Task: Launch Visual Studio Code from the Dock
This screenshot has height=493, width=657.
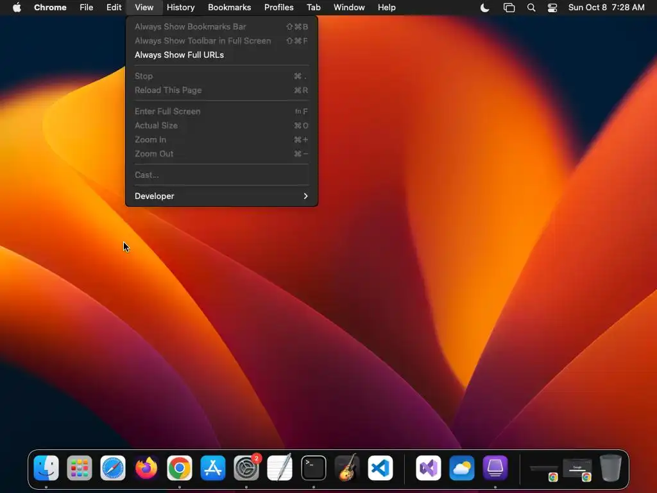Action: pos(380,468)
